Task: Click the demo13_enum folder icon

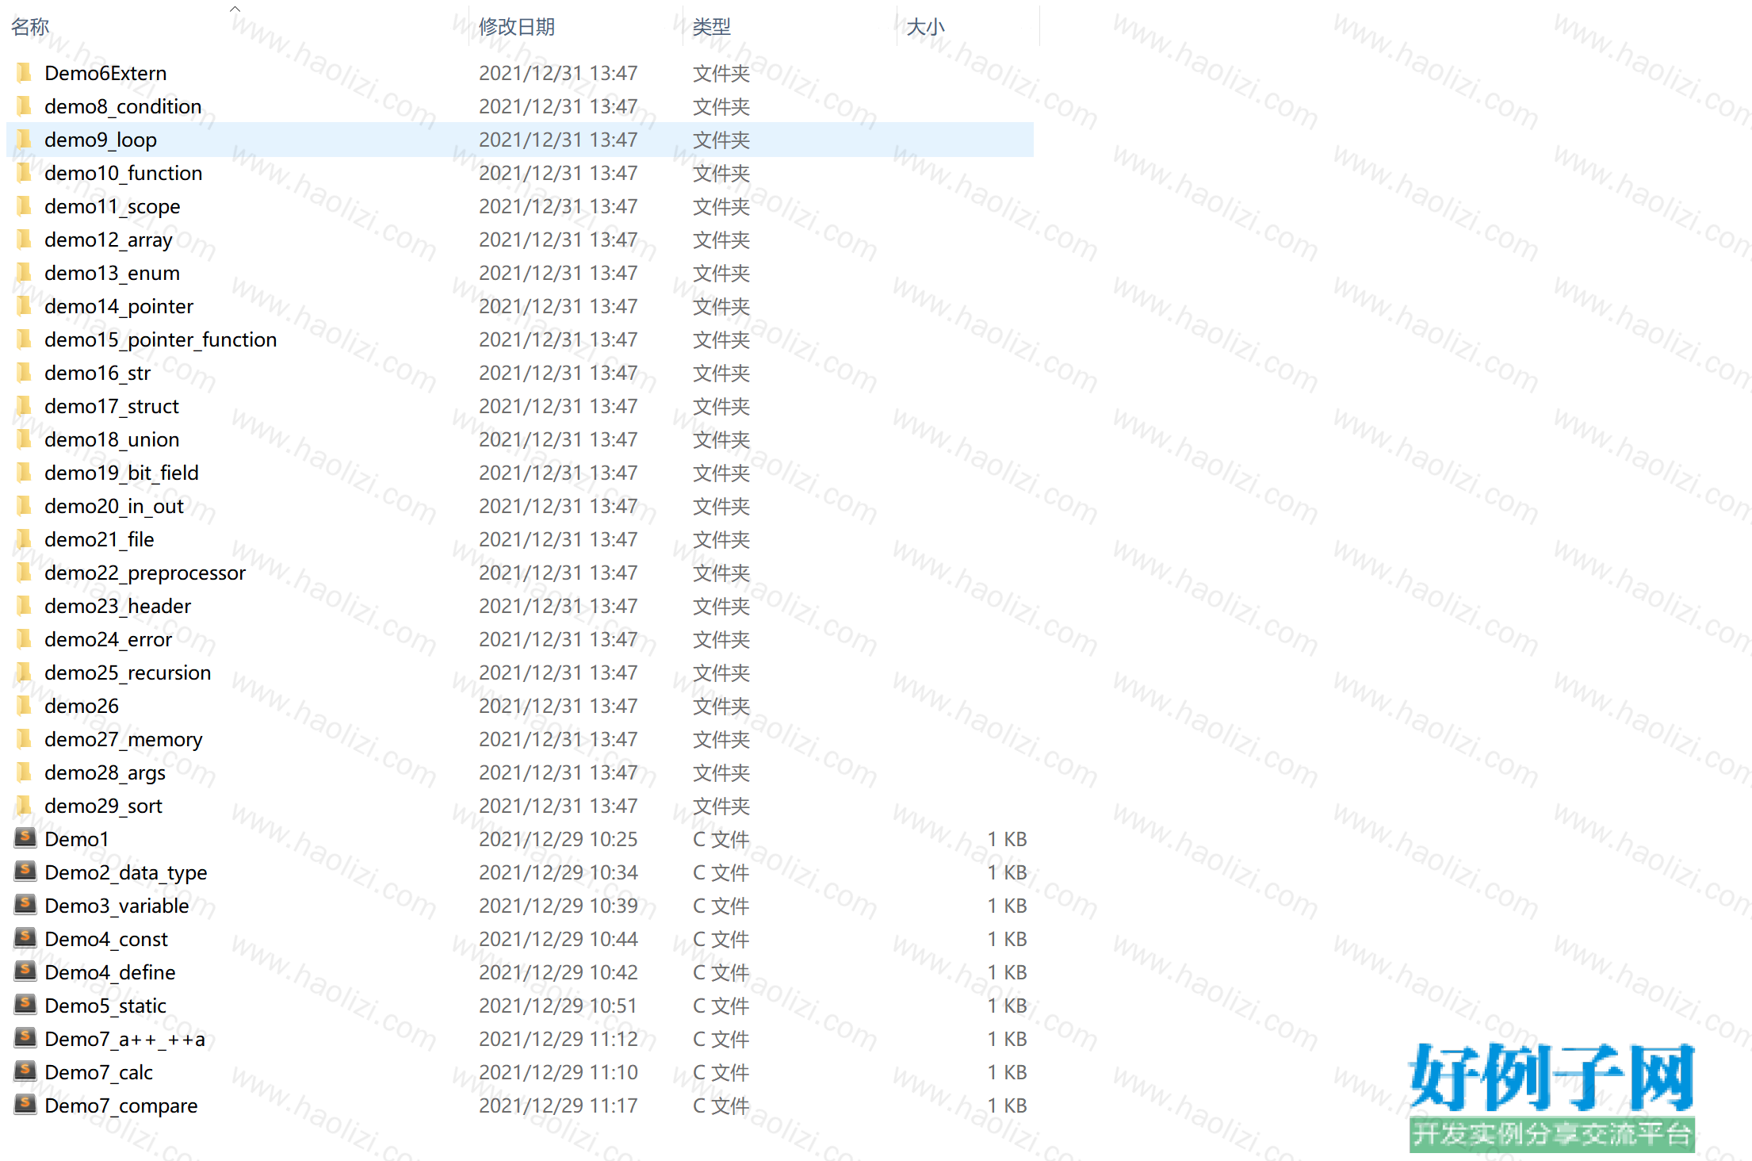Action: [25, 273]
